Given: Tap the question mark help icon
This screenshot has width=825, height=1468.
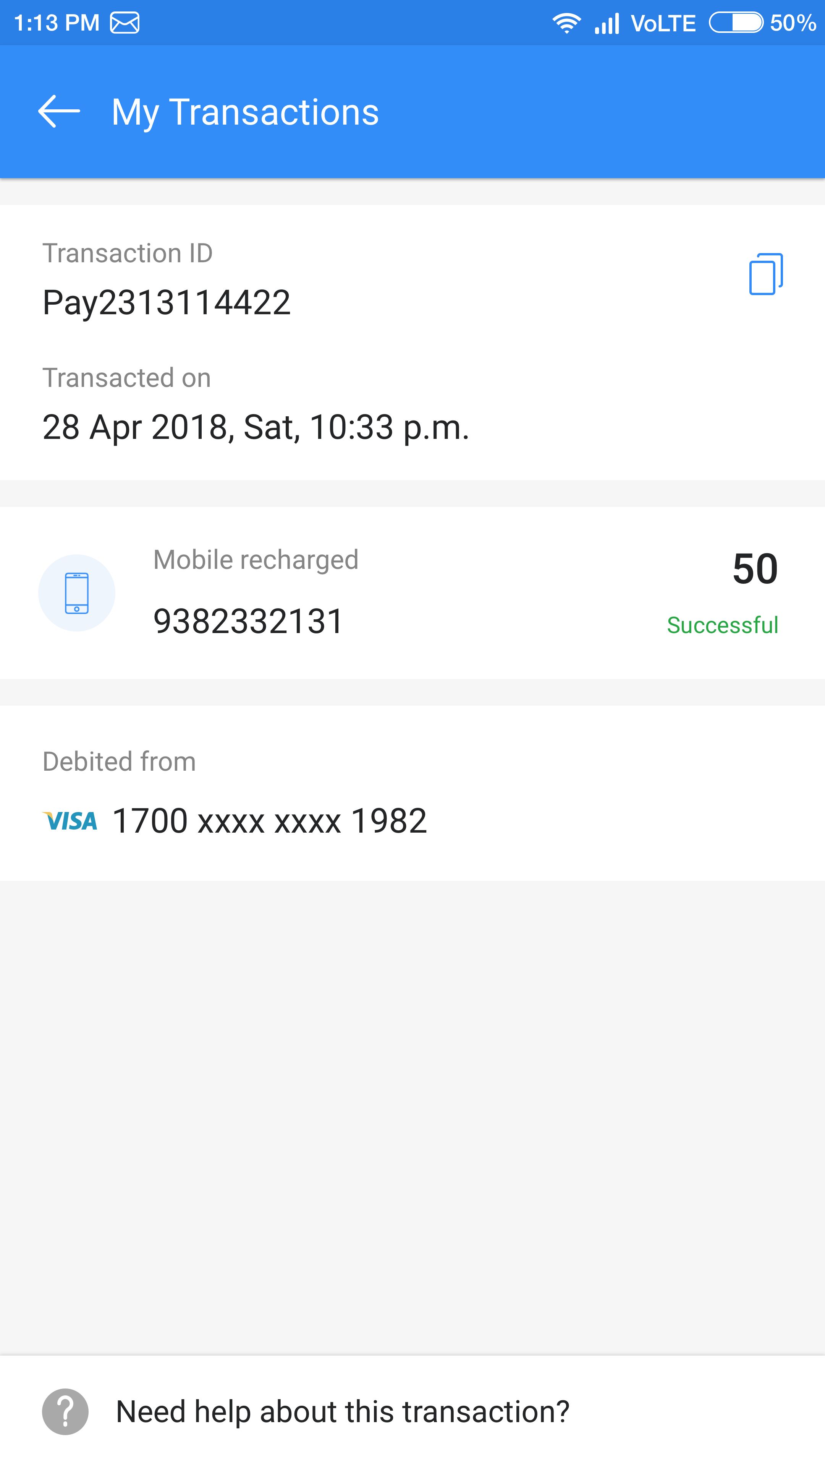Looking at the screenshot, I should point(65,1411).
